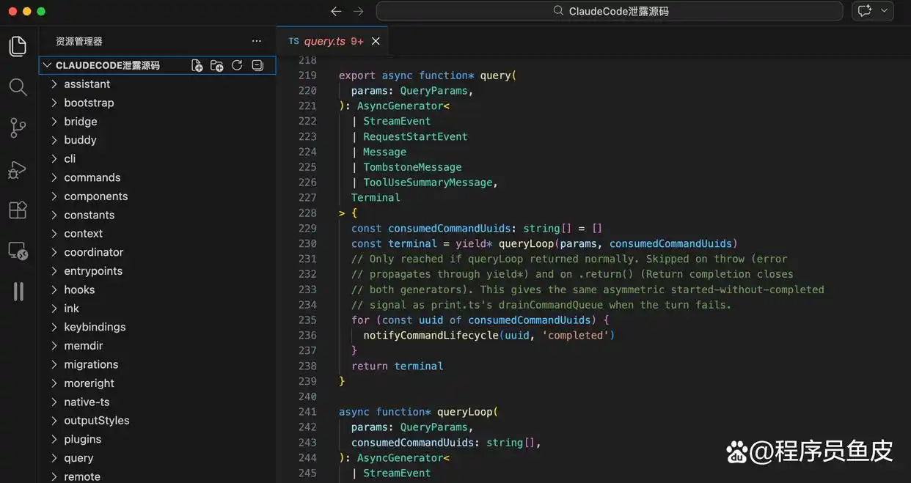The image size is (911, 483).
Task: Expand the bridge folder
Action: [157, 122]
